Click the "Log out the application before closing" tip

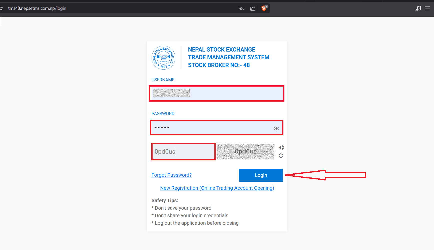195,223
